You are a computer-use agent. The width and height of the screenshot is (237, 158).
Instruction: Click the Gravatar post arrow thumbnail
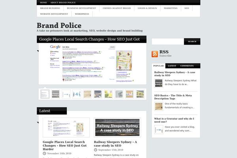[159, 130]
